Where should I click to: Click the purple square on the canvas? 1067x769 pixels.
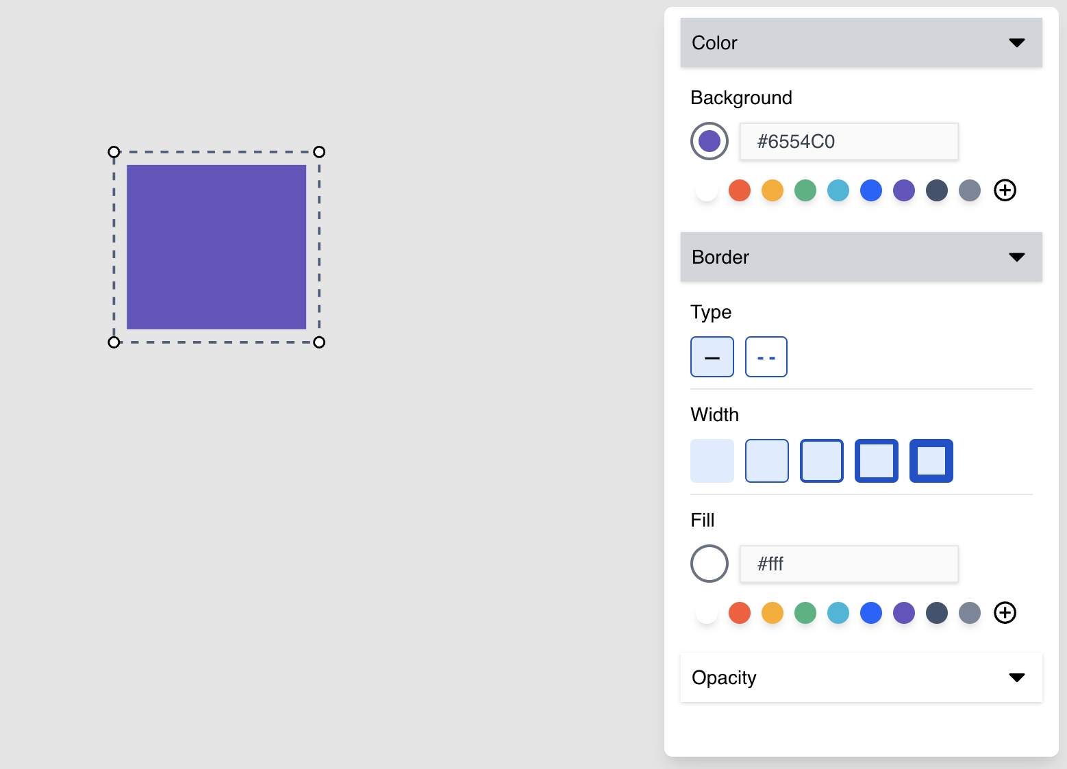[x=216, y=247]
